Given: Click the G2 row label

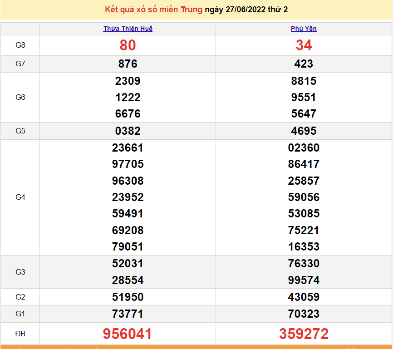Looking at the screenshot, I should [20, 297].
